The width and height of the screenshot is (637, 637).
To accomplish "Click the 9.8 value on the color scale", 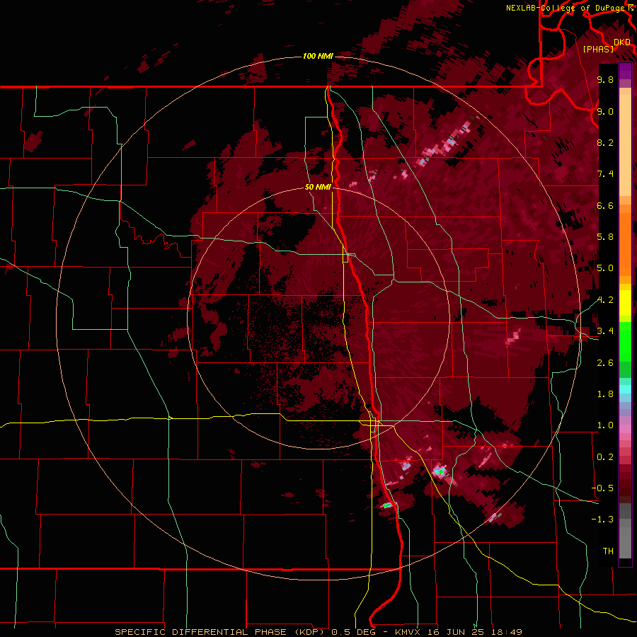I will tap(605, 79).
